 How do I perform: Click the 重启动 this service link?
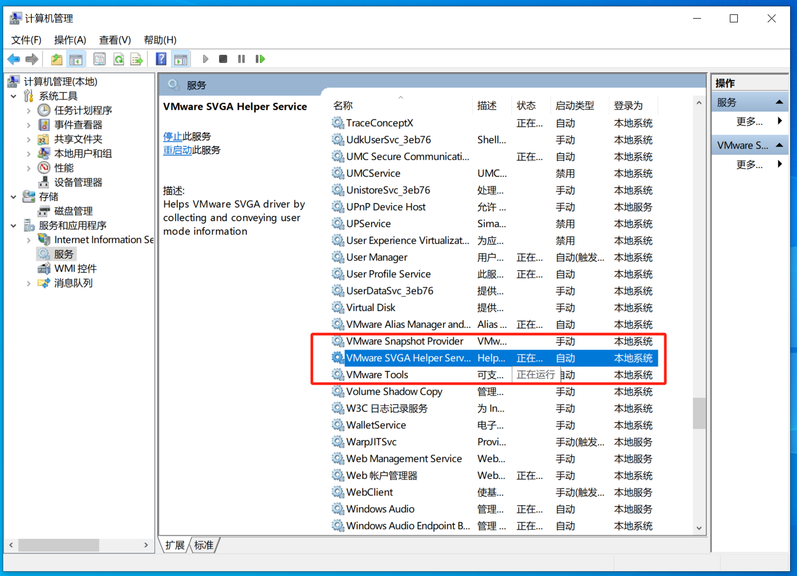pyautogui.click(x=178, y=150)
